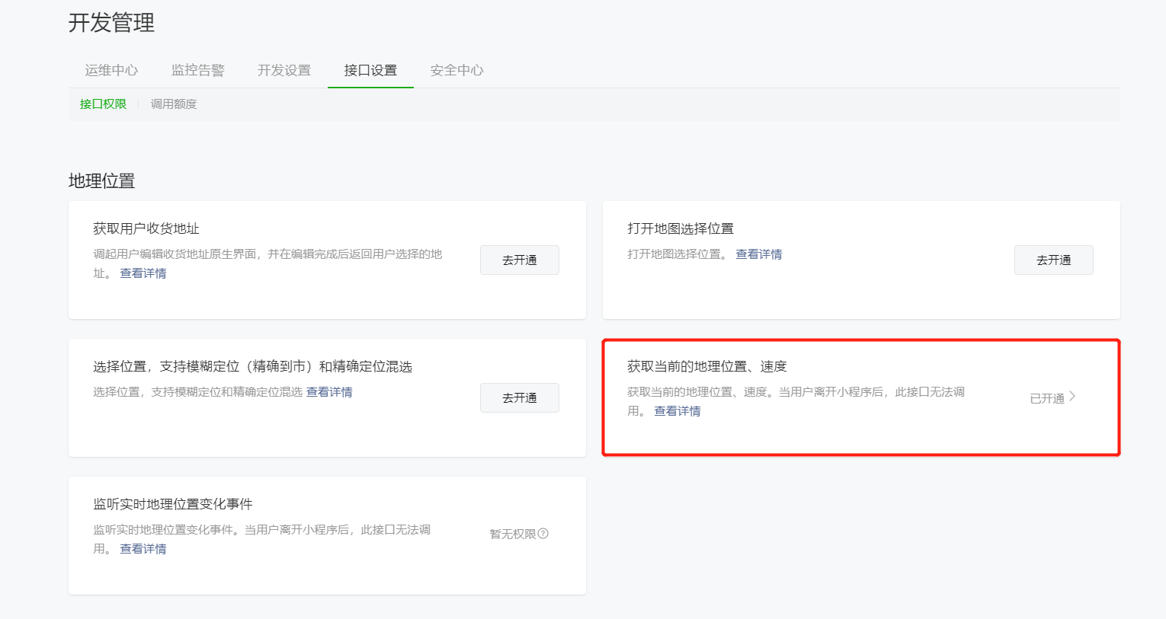1166x619 pixels.
Task: Click the 开发管理 page heading
Action: 111,23
